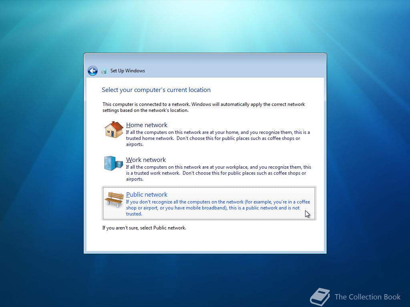Click the small Set Up Windows title icon

(104, 71)
